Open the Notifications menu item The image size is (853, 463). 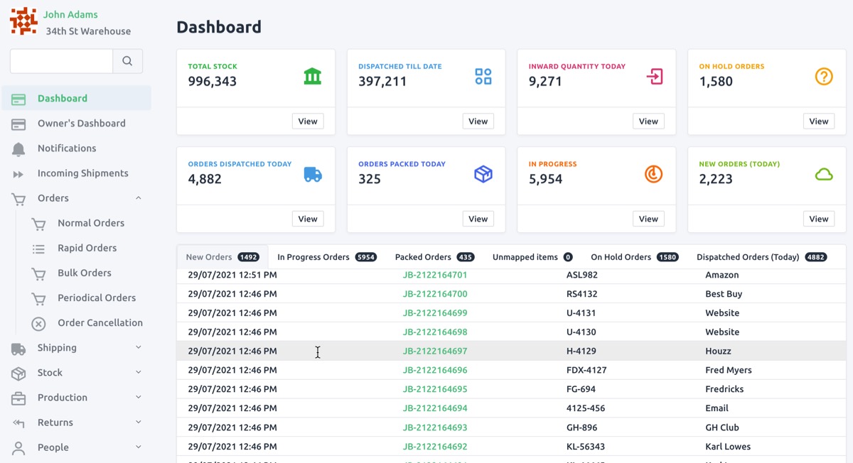tap(67, 148)
